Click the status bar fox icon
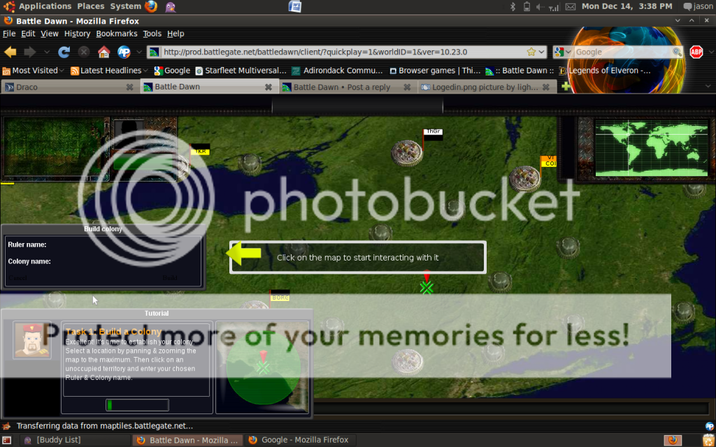Screen dimensions: 716x447 pyautogui.click(x=6, y=426)
